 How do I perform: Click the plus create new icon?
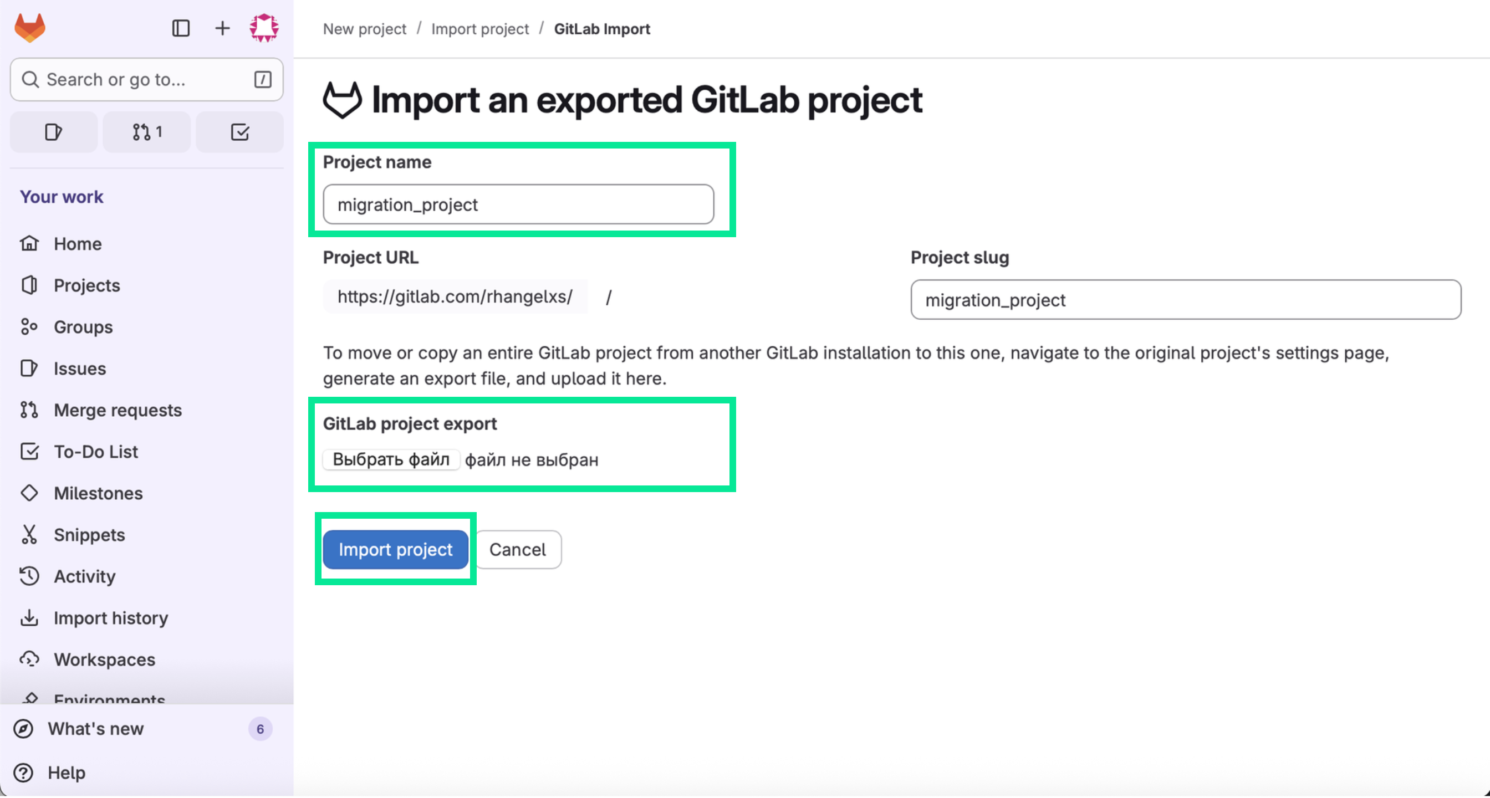[222, 28]
